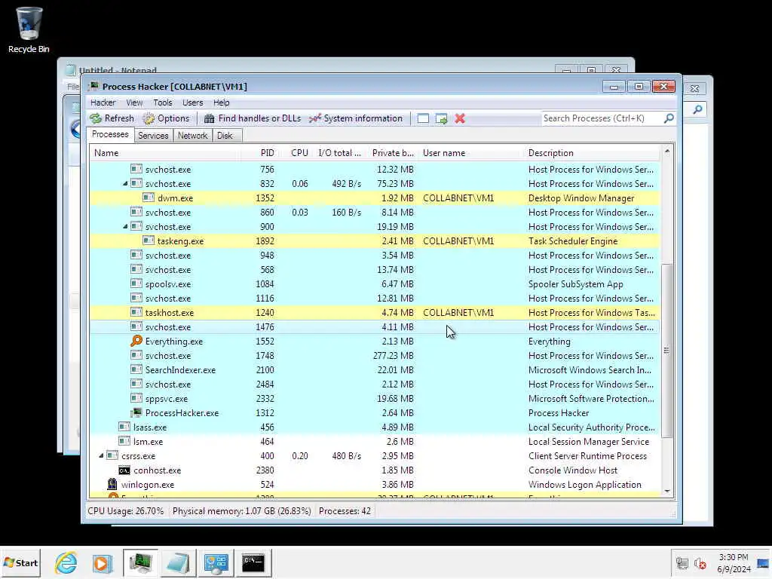
Task: Switch to the Network tab
Action: pyautogui.click(x=192, y=136)
